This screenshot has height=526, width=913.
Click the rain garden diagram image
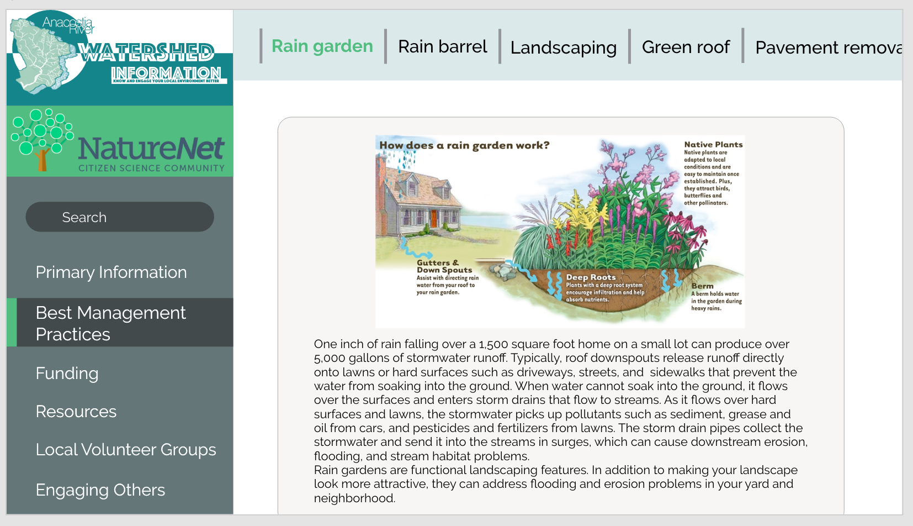[x=560, y=232]
